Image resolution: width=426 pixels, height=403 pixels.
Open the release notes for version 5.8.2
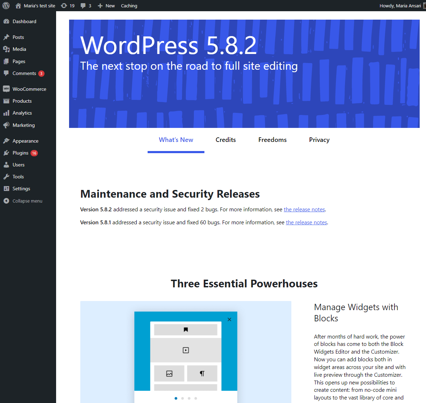304,209
